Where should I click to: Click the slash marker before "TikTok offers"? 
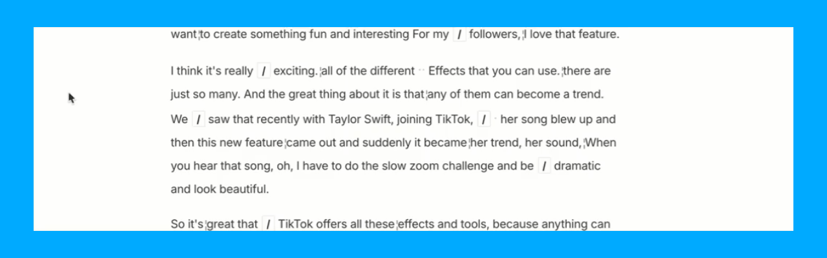tap(268, 224)
